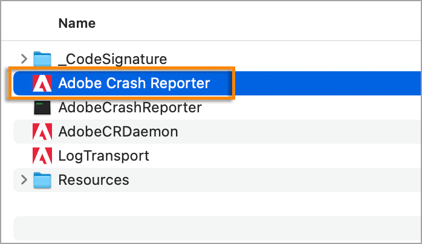Select the Adobe Crash Reporter file name
The height and width of the screenshot is (244, 422).
pos(134,83)
